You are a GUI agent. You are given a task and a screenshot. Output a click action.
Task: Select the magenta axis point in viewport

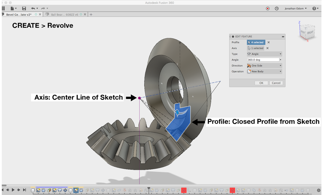139,98
